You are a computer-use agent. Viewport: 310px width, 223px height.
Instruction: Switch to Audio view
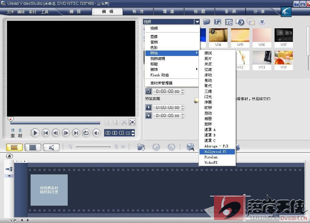click(51, 147)
